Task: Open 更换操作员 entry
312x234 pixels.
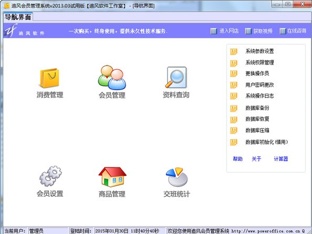Action: (257, 74)
